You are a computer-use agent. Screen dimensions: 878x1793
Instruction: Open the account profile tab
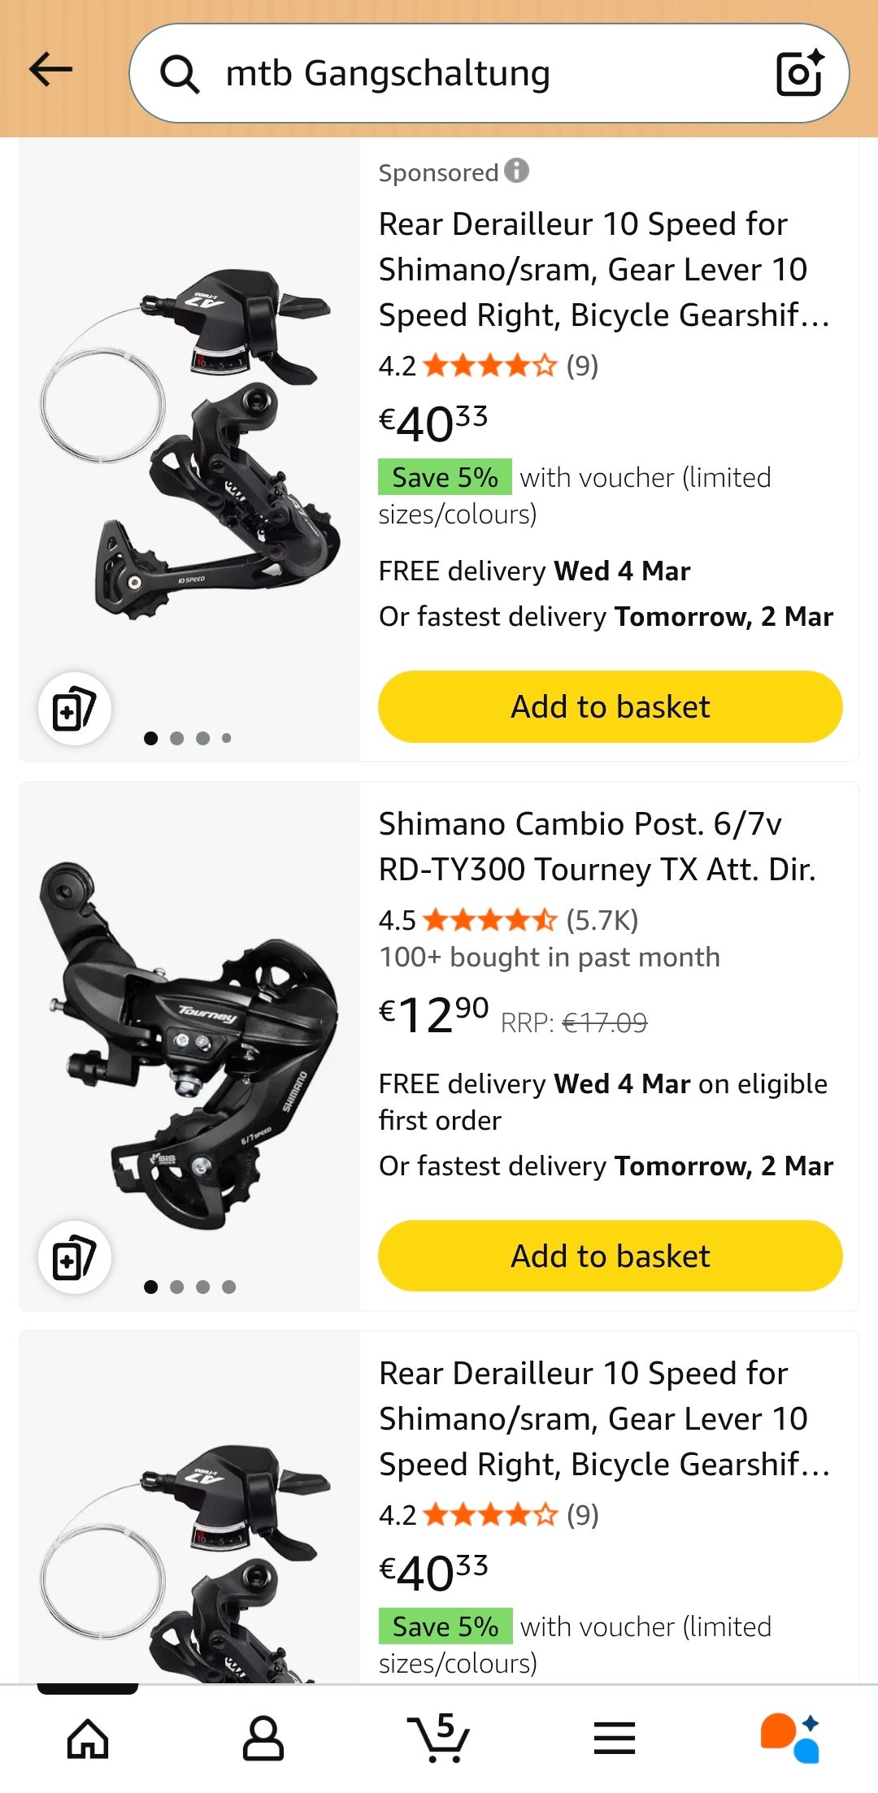pos(263,1739)
